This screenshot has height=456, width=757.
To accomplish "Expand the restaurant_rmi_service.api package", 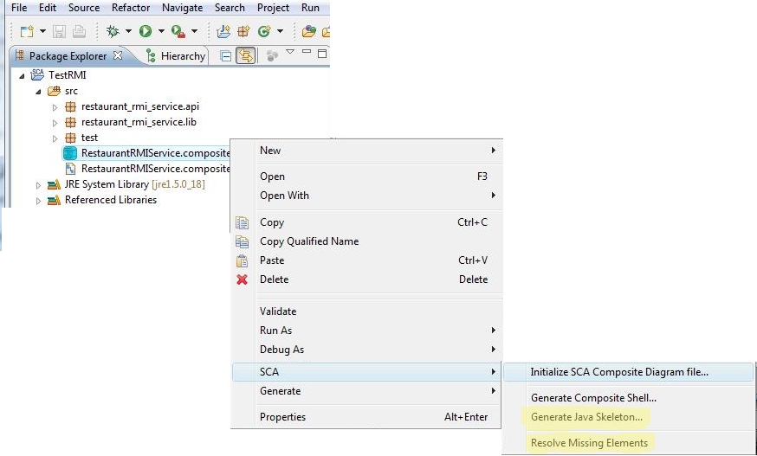I will tap(55, 107).
